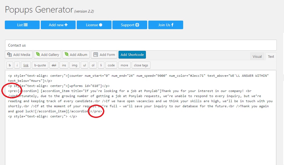This screenshot has height=165, width=284.
Task: Click the Support button
Action: click(x=130, y=25)
